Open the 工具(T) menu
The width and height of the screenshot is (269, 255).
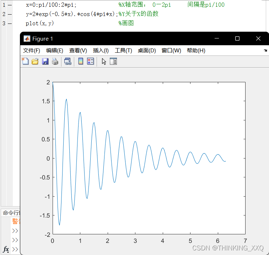[123, 51]
